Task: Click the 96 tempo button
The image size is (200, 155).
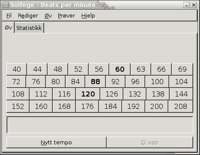Action: [135, 82]
